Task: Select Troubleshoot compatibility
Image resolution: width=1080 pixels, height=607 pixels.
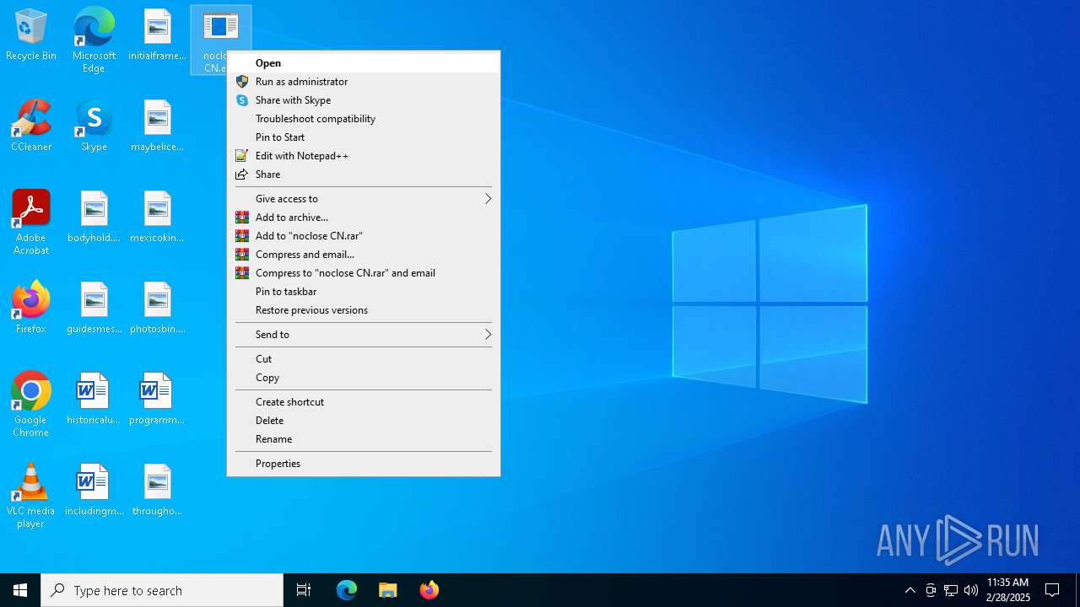Action: [364, 118]
